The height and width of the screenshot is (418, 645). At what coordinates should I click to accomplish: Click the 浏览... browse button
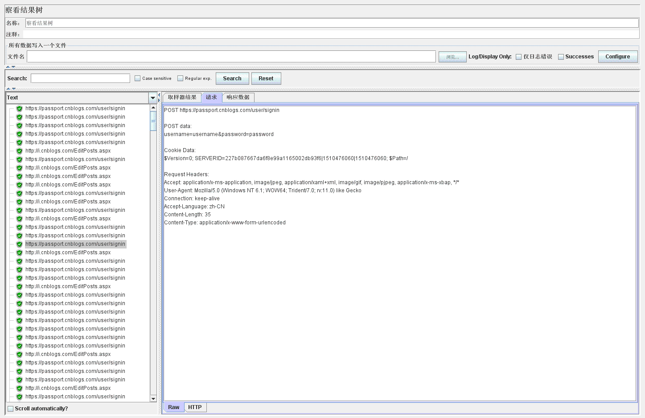click(452, 57)
